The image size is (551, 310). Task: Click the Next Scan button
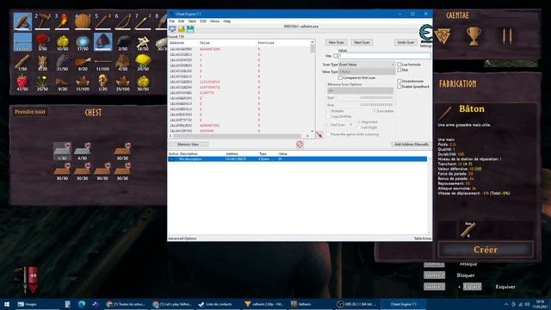[x=362, y=42]
